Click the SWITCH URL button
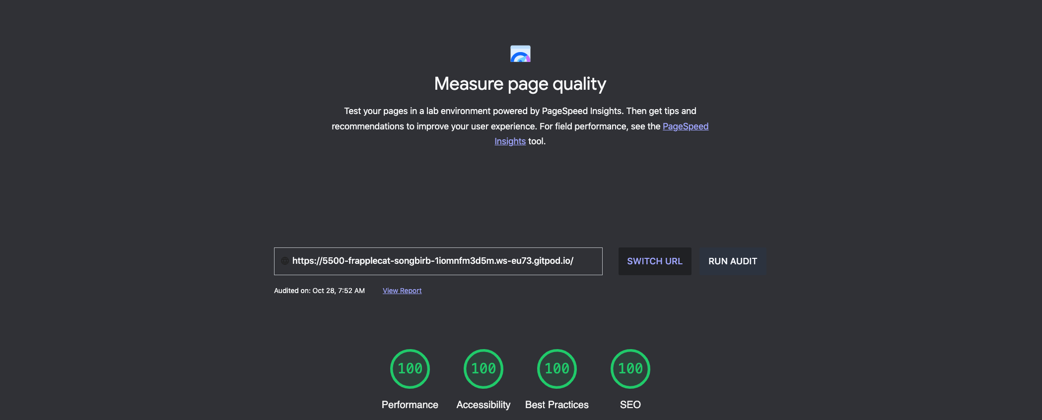This screenshot has height=420, width=1042. (x=655, y=261)
